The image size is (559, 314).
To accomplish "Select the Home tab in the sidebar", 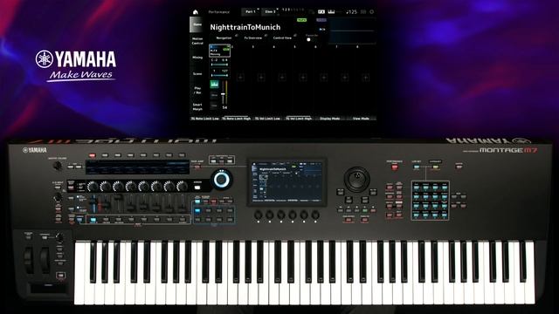I will (x=197, y=24).
